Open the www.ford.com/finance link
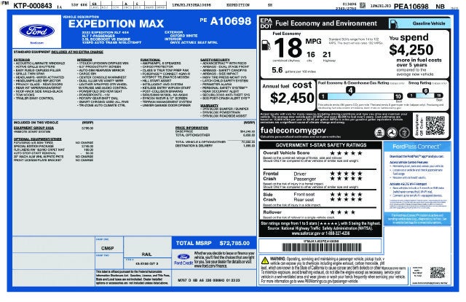Viewport: 466px width, 302px height. click(x=210, y=266)
